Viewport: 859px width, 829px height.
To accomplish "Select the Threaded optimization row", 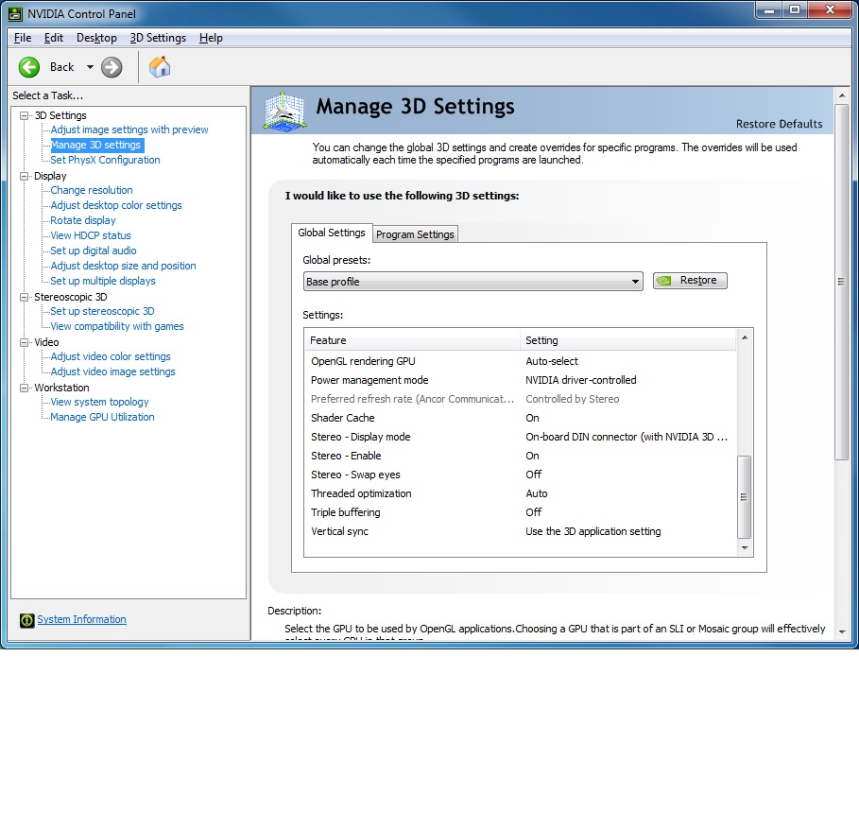I will 521,493.
